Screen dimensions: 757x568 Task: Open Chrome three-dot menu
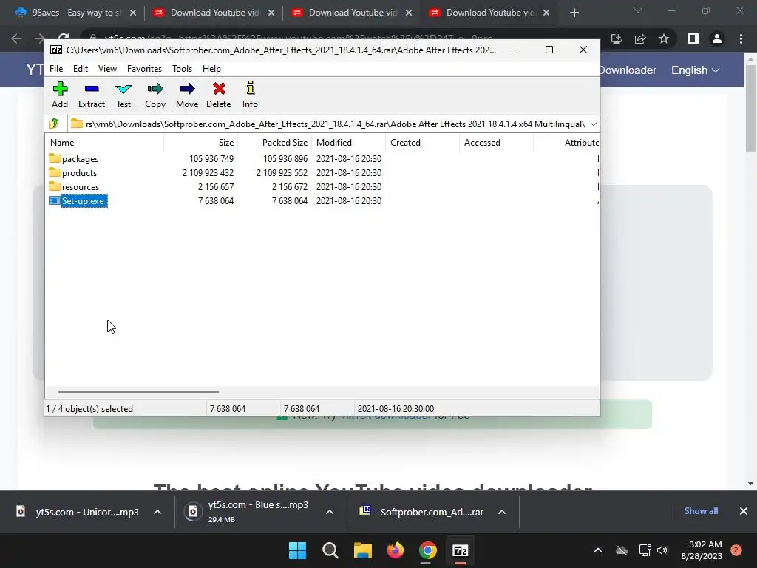[741, 38]
